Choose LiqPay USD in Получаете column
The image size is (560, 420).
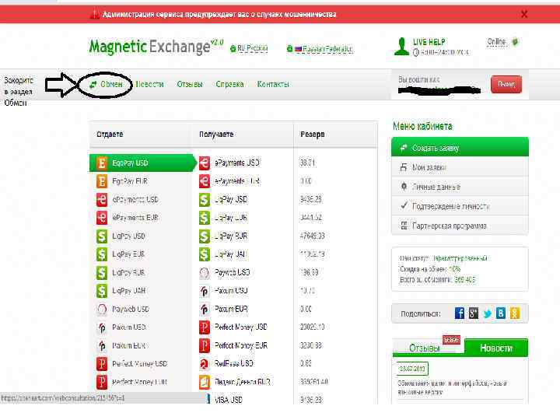pyautogui.click(x=223, y=200)
